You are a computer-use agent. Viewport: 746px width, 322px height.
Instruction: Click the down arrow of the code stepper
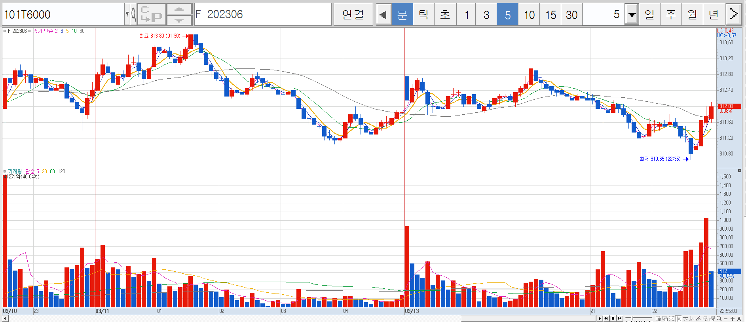(x=179, y=20)
